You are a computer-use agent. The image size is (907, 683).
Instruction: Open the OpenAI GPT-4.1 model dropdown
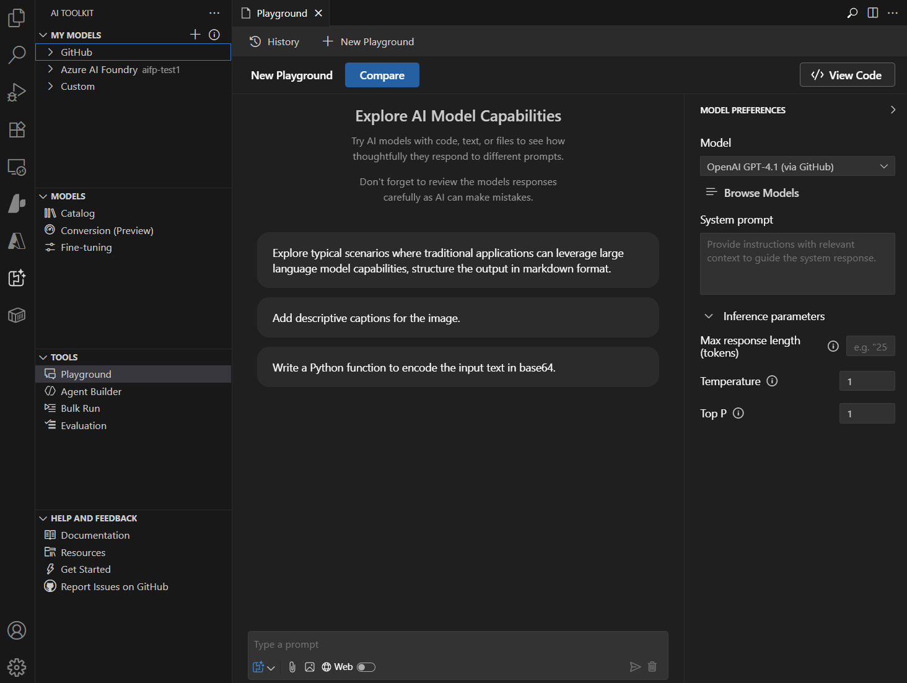797,166
